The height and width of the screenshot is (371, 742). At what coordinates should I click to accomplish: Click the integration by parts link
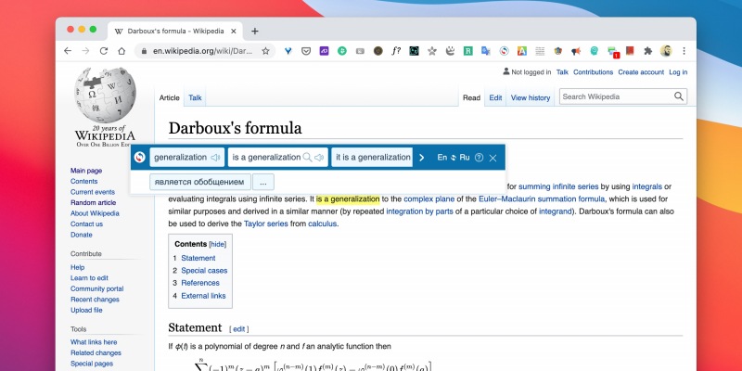tap(420, 211)
